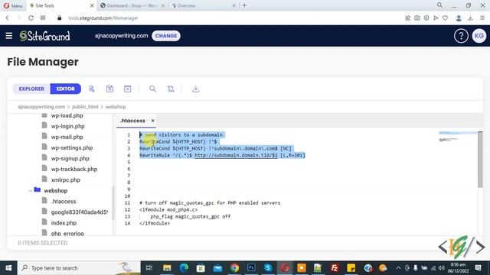
Task: Click the Windows taskbar search box
Action: pyautogui.click(x=79, y=268)
